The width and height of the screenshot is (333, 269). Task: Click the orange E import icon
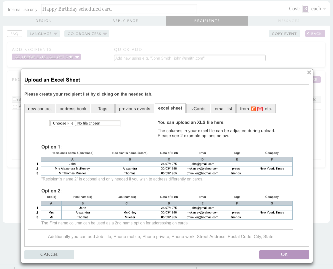pos(253,109)
